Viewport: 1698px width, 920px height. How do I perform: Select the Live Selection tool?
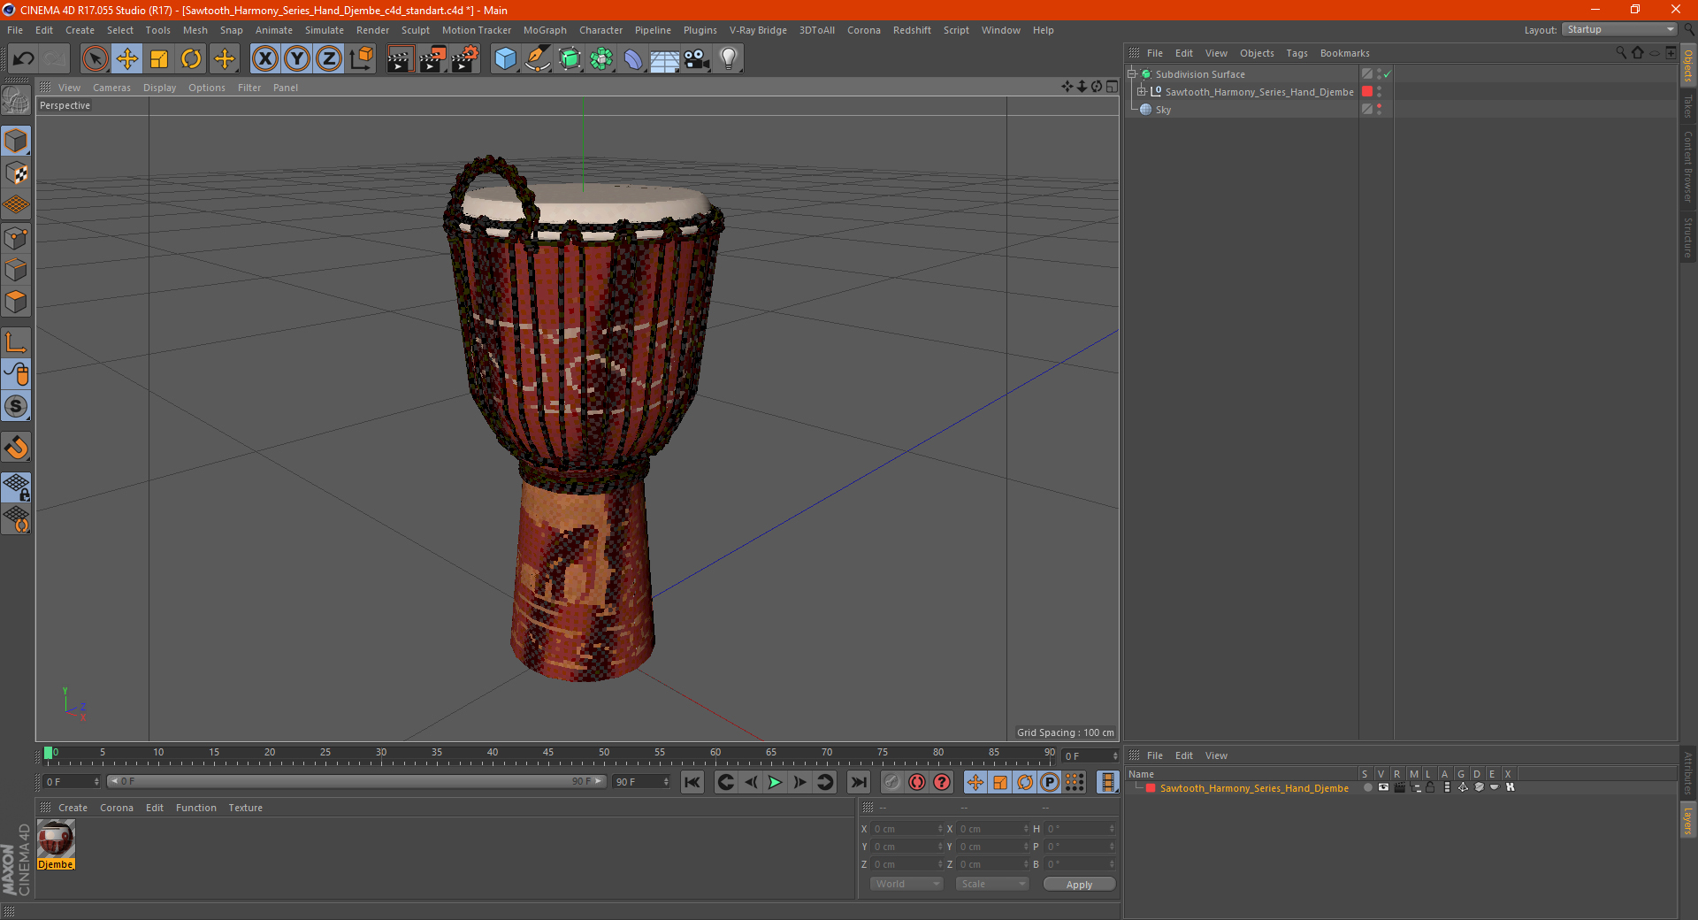tap(95, 59)
